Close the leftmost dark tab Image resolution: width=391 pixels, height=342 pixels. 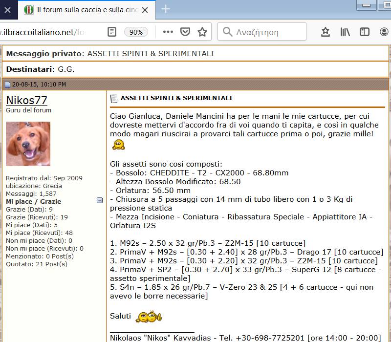tap(7, 10)
